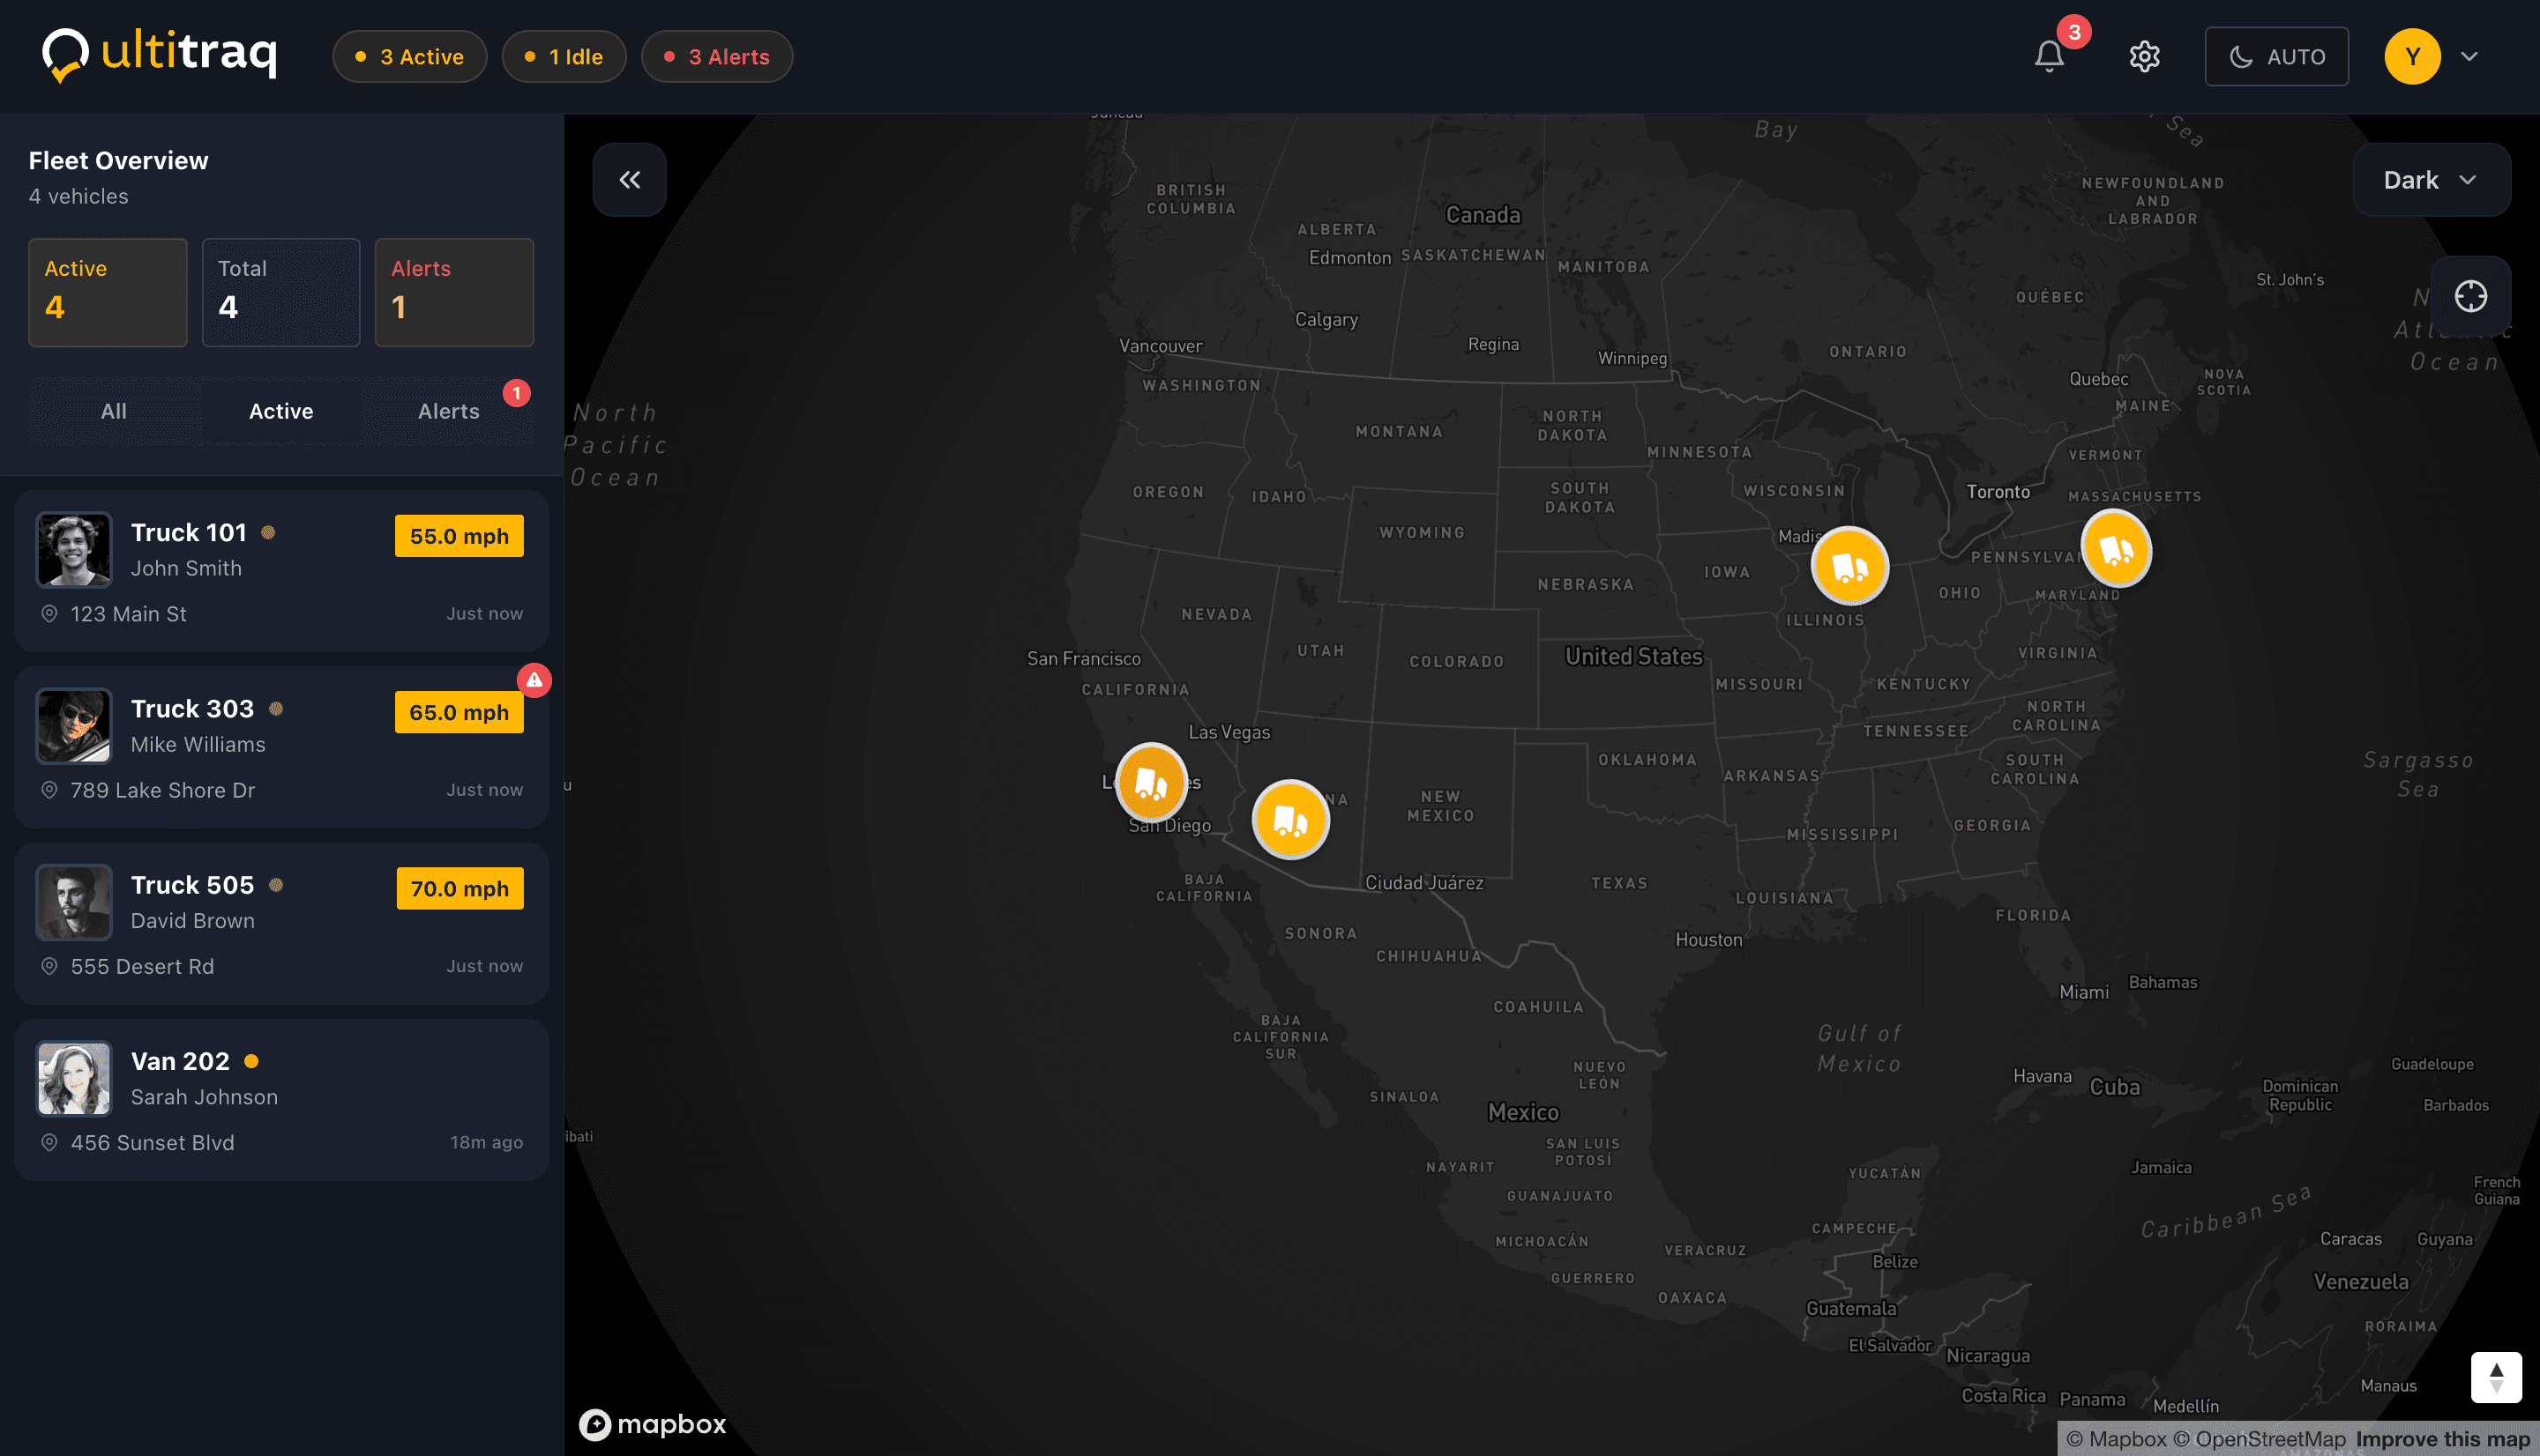Open the Dark map style dropdown

[2431, 180]
